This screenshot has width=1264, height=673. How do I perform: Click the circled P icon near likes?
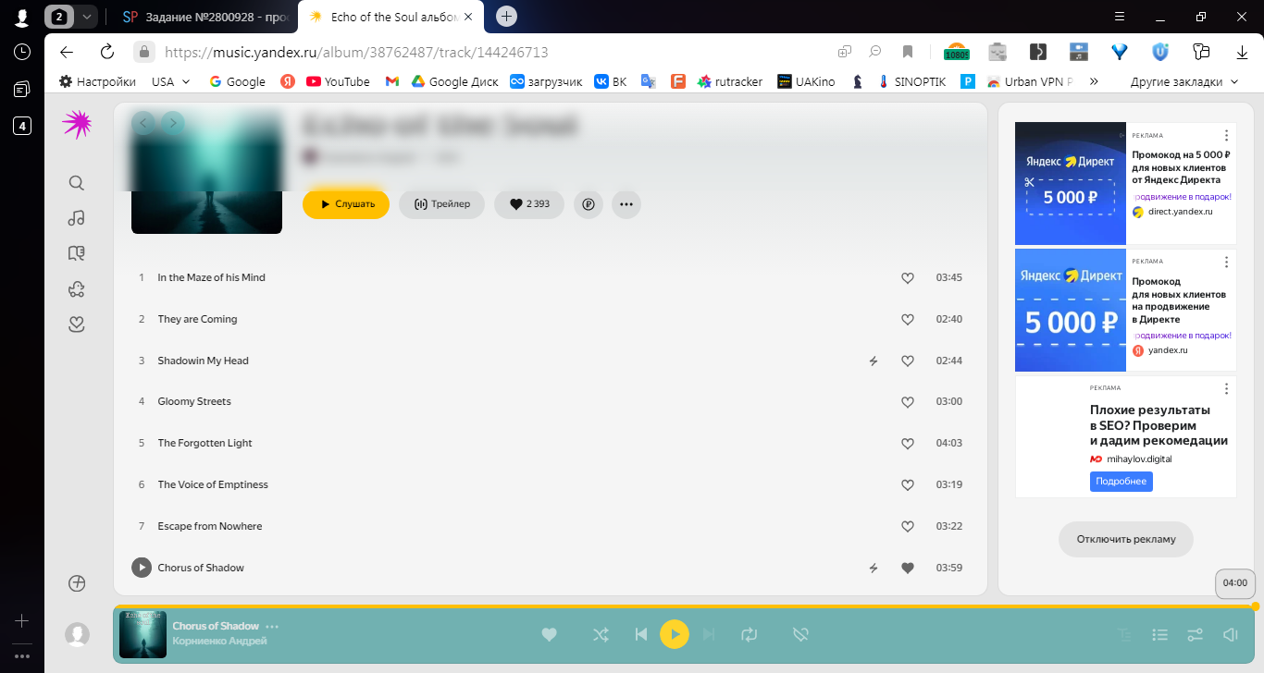[589, 204]
